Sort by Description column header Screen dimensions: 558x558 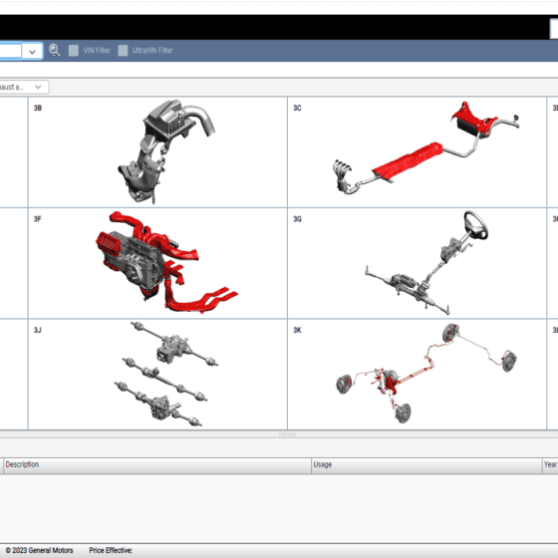point(157,465)
